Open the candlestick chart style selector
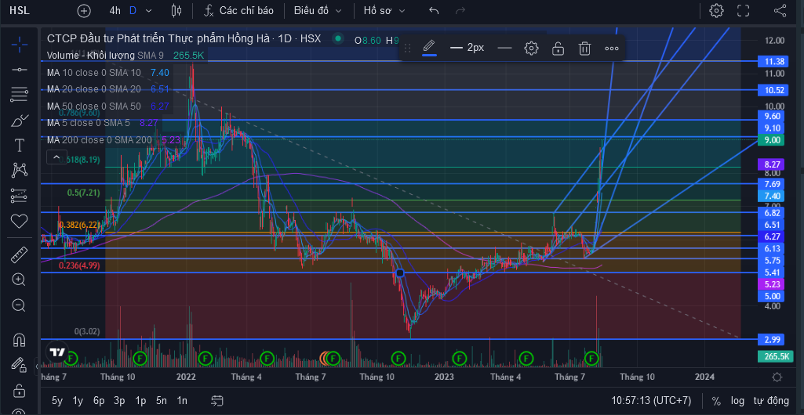The width and height of the screenshot is (804, 415). 176,10
